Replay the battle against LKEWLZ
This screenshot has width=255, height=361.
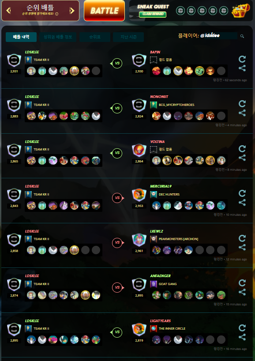(x=242, y=238)
